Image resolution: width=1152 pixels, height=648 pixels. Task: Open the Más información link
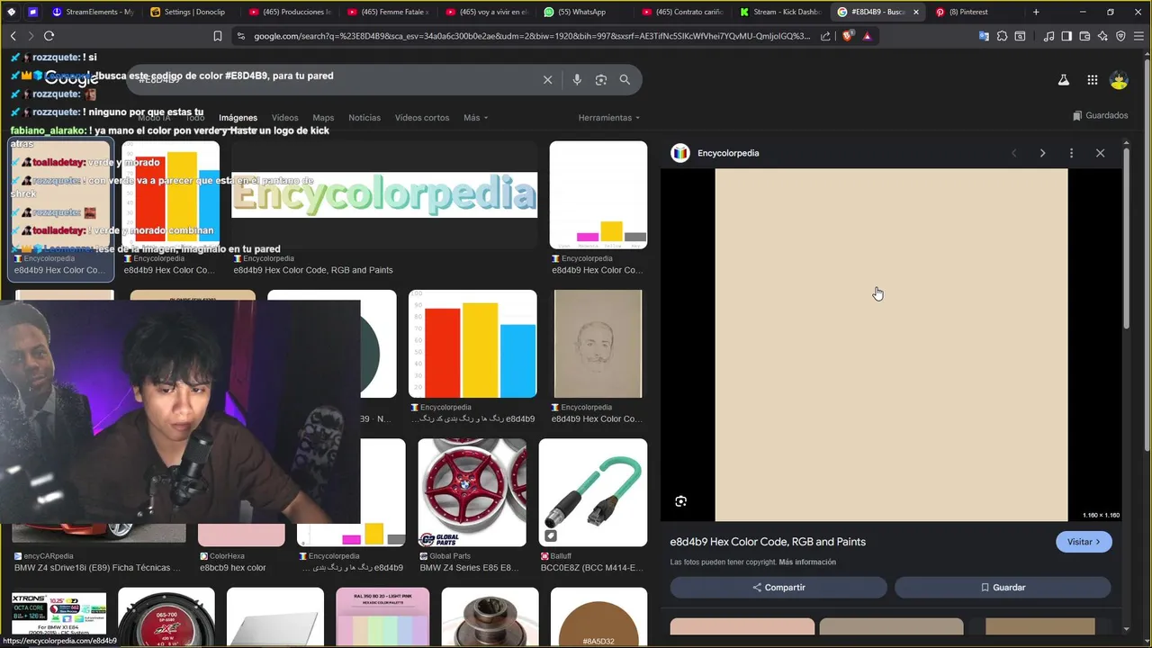[807, 562]
